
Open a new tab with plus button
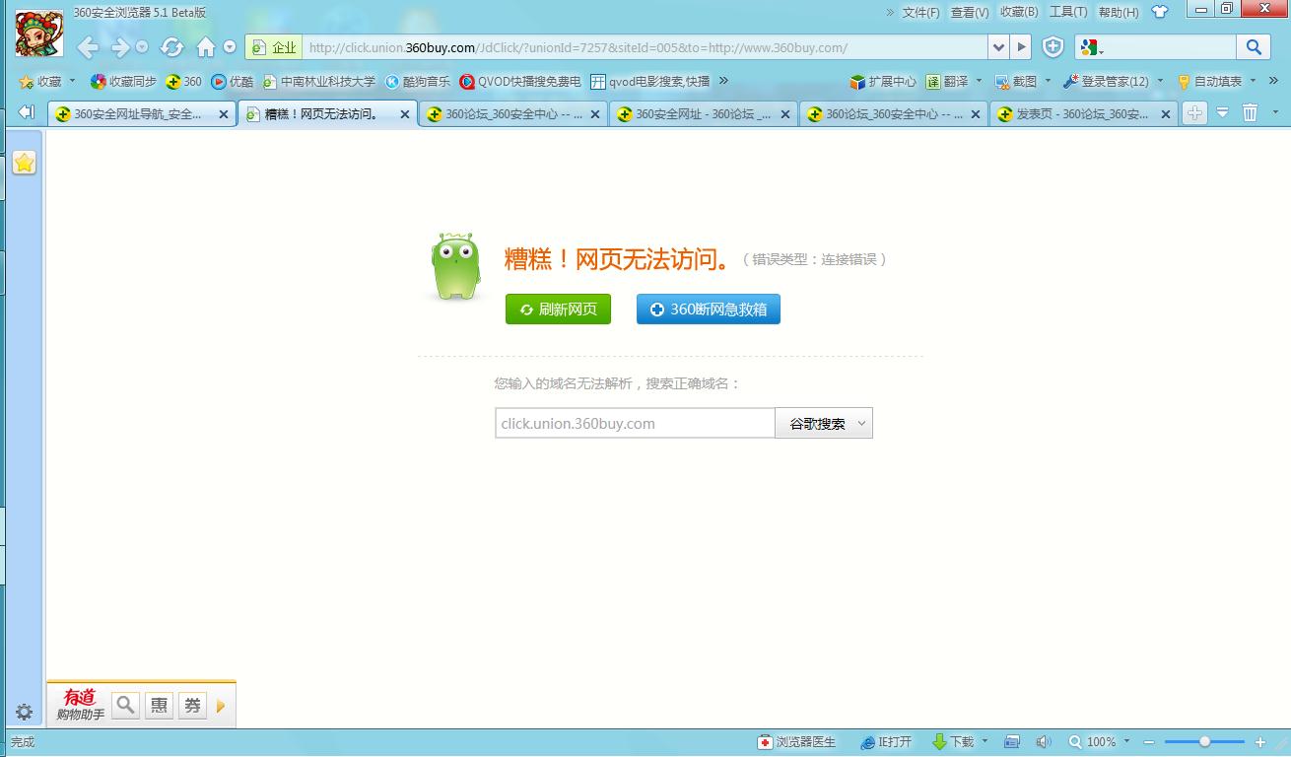pyautogui.click(x=1193, y=112)
